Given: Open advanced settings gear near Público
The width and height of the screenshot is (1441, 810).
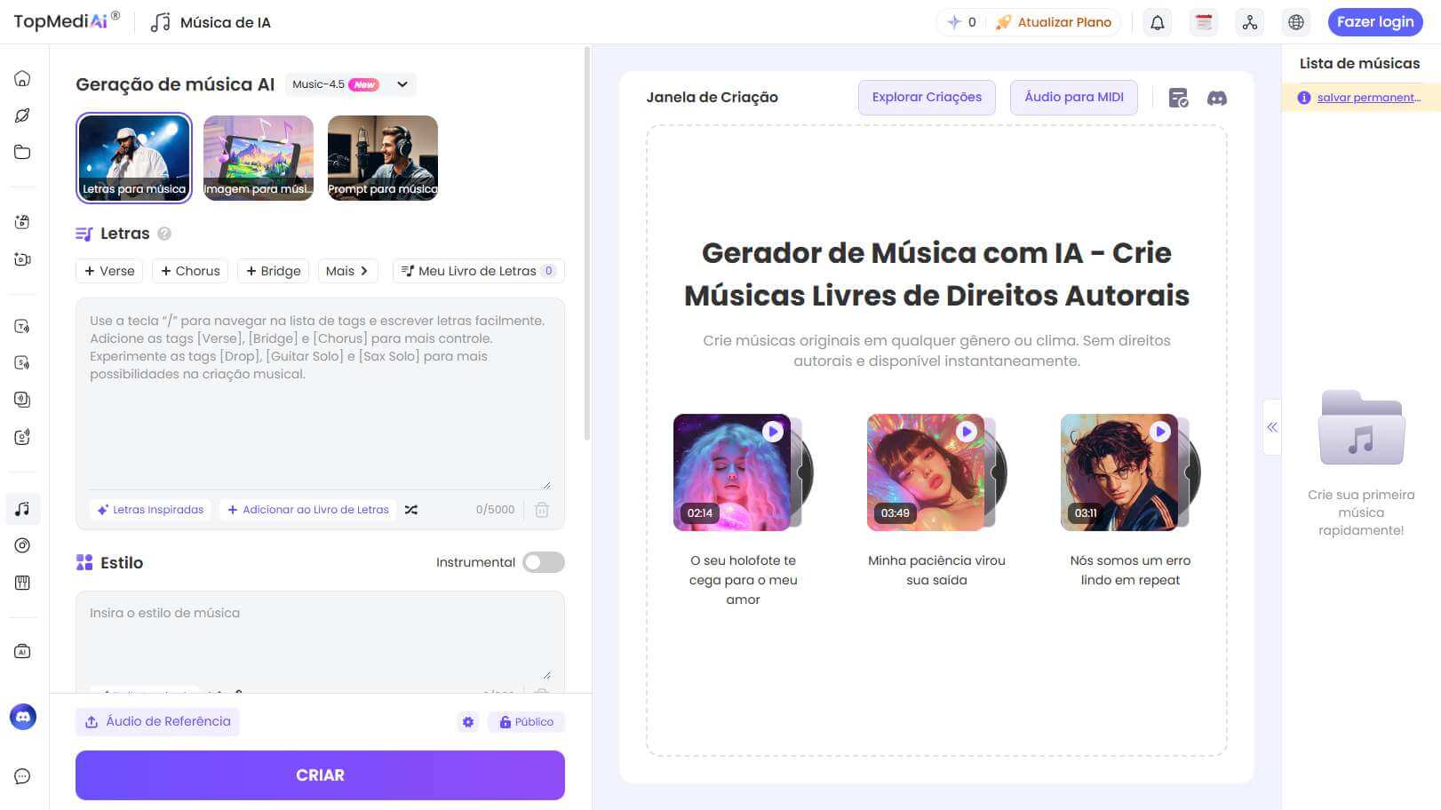Looking at the screenshot, I should 468,721.
